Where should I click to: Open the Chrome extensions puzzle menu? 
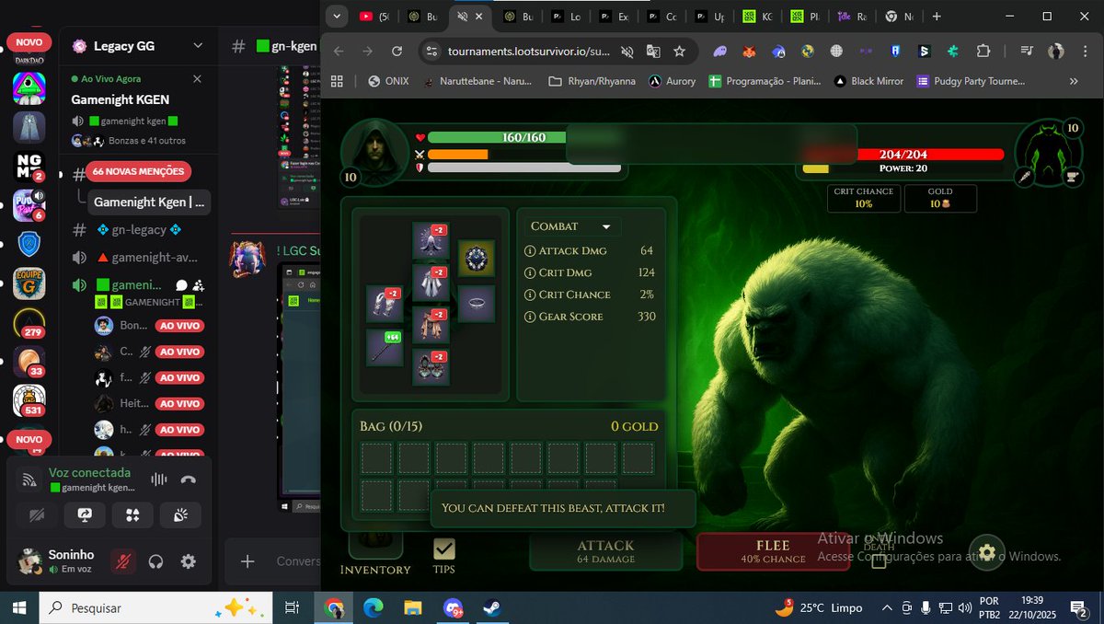(983, 52)
